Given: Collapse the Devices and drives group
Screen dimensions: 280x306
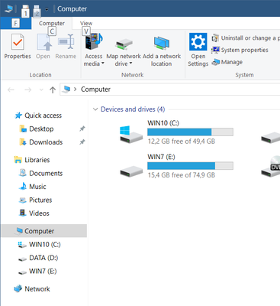Looking at the screenshot, I should pos(95,109).
